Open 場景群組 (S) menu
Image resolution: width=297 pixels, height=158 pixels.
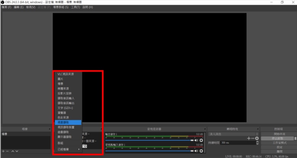click(x=61, y=7)
